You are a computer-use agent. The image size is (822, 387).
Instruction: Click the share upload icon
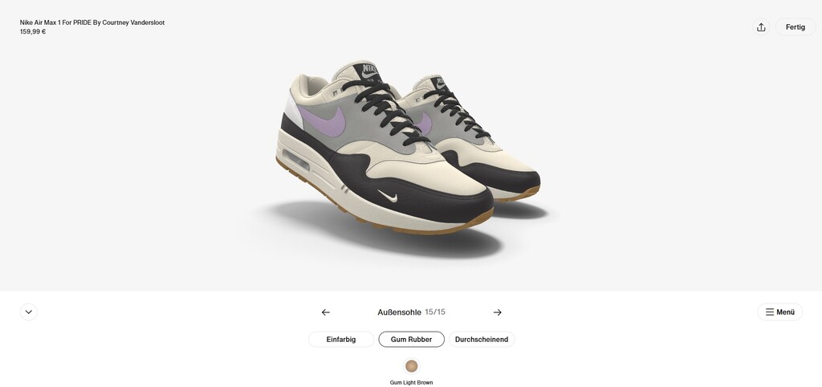[761, 27]
